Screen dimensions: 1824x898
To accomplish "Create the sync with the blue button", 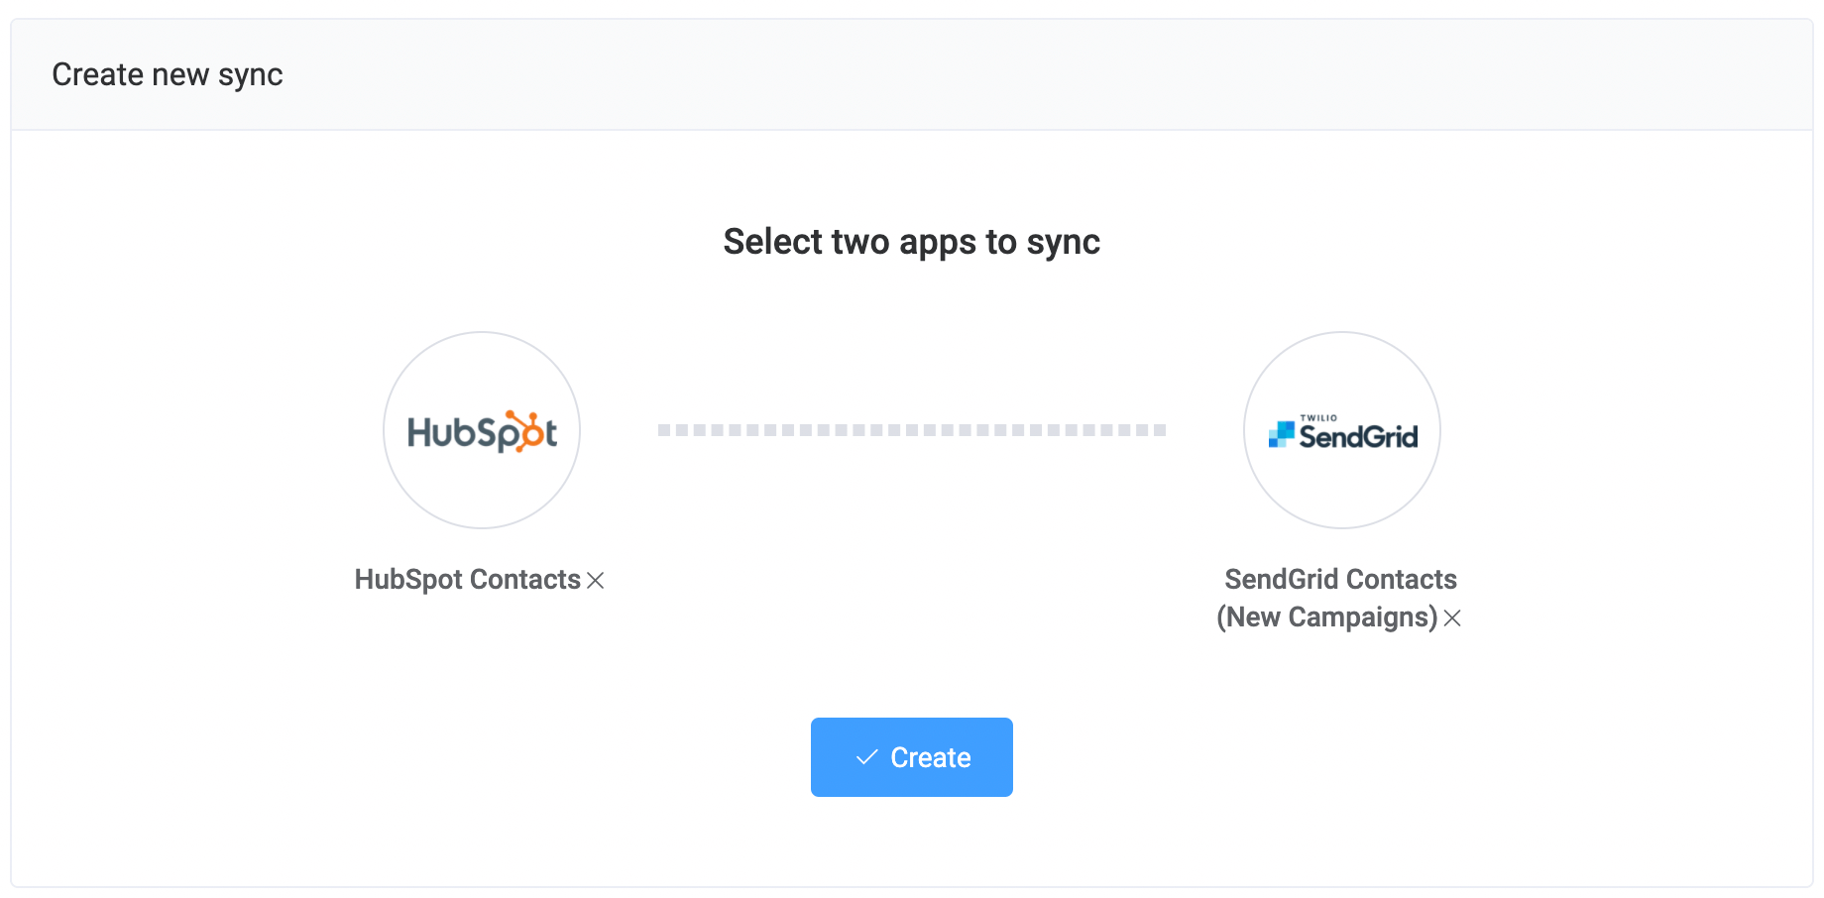I will [x=912, y=757].
